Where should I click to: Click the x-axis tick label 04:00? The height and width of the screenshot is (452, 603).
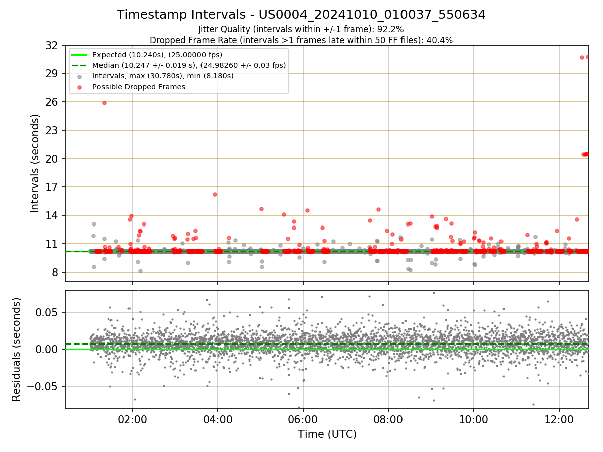217,419
